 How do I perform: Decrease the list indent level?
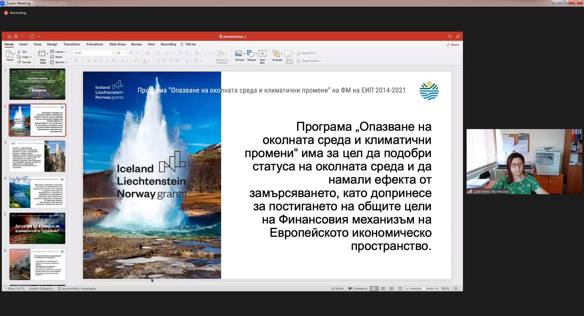[180, 53]
